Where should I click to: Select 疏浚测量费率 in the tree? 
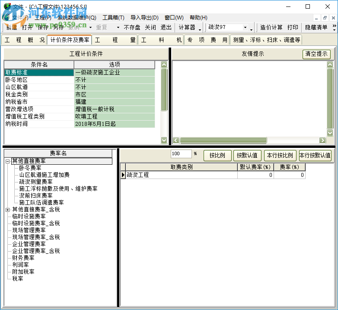click(x=36, y=182)
